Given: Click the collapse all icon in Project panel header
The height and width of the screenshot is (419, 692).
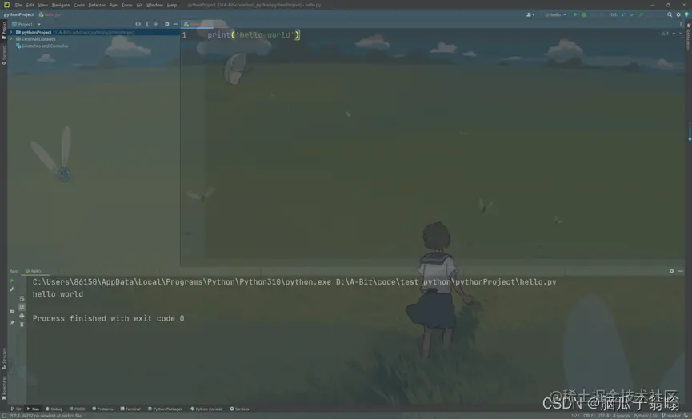Looking at the screenshot, I should 156,24.
